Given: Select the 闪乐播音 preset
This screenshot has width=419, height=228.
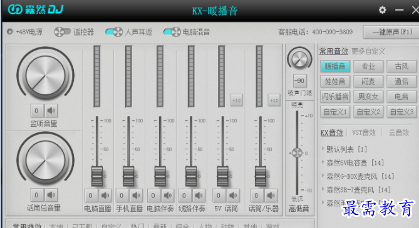Looking at the screenshot, I should coord(335,97).
